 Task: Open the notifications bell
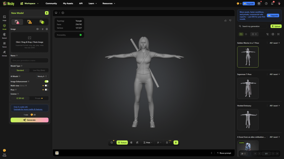tap(272, 4)
